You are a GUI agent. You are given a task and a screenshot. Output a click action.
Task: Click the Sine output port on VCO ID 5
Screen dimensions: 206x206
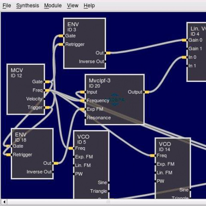click(109, 182)
